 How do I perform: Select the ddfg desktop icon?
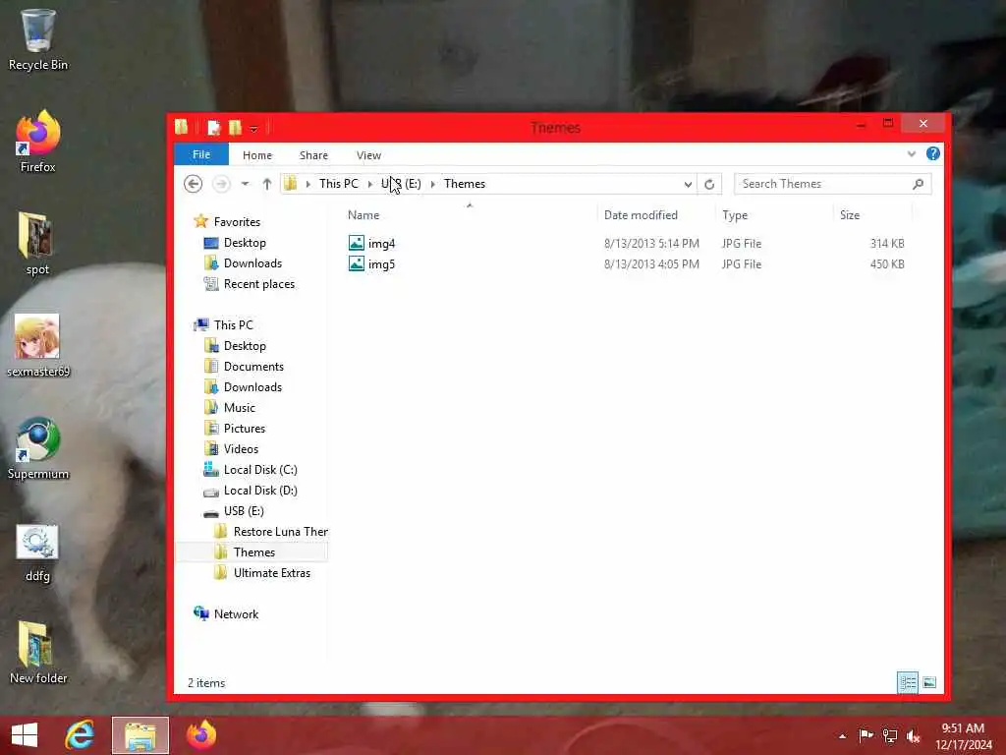pos(37,552)
